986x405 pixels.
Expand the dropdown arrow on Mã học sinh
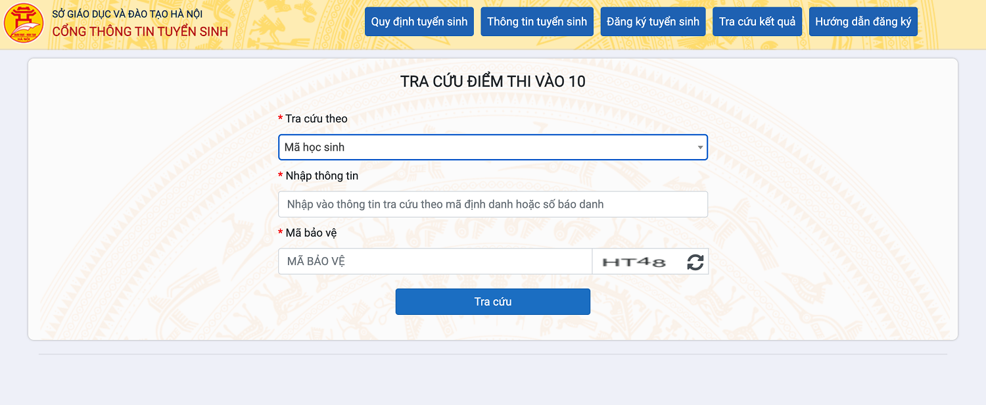click(x=700, y=147)
